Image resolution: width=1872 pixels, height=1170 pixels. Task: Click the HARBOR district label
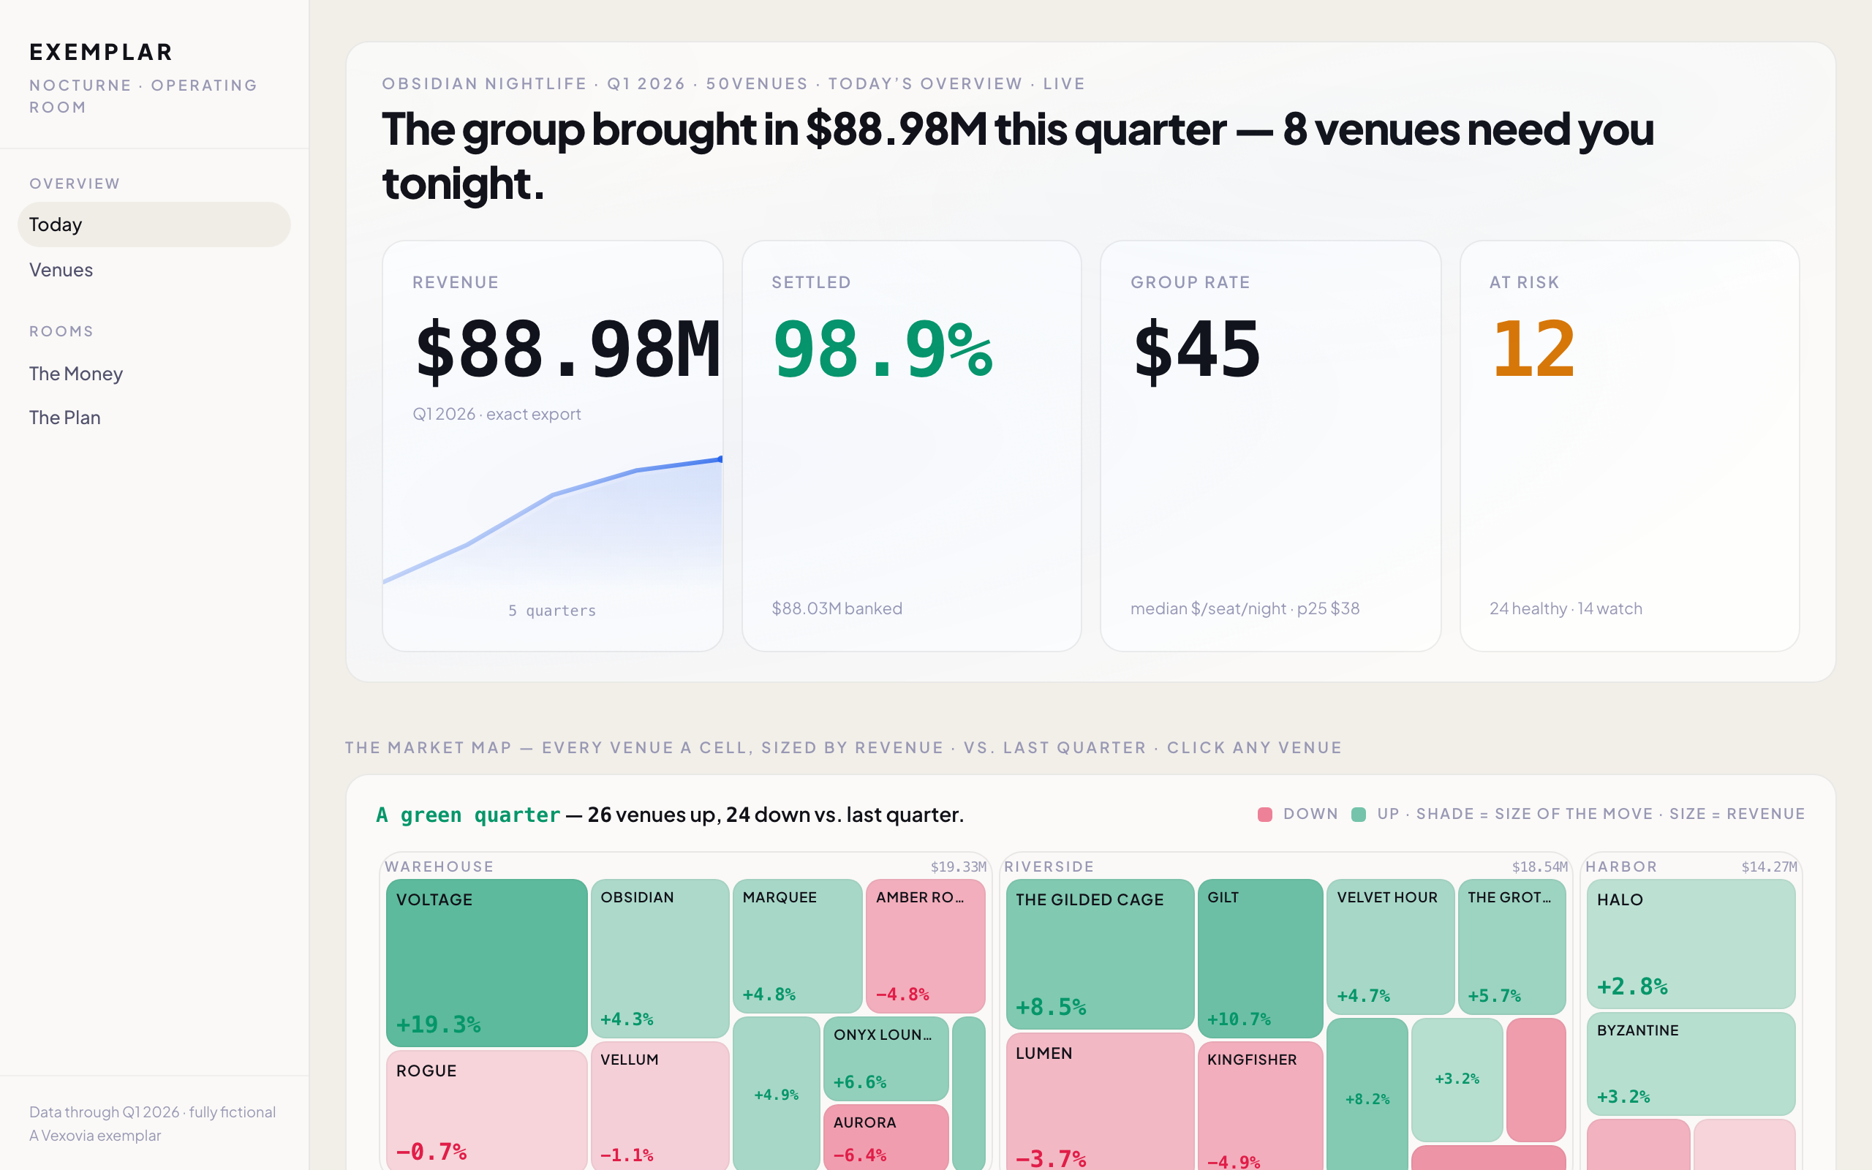(1621, 867)
